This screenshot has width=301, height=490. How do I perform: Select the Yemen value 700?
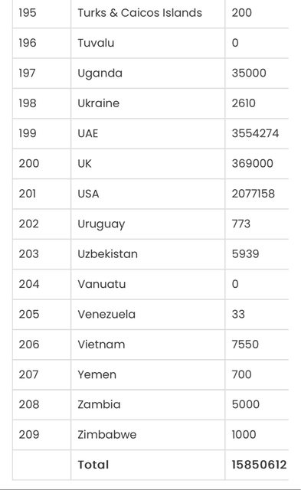241,374
